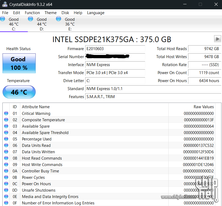The height and width of the screenshot is (206, 222).
Task: Click the 46 °C temperature button
Action: pos(19,92)
